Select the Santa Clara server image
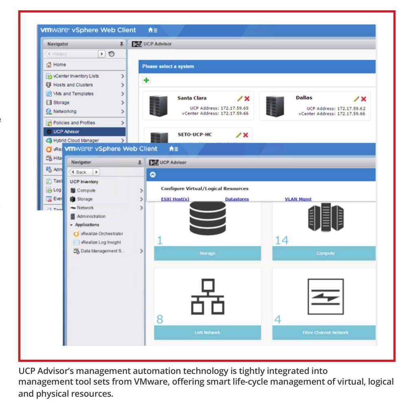Viewport: 407px width, 407px height. 158,106
